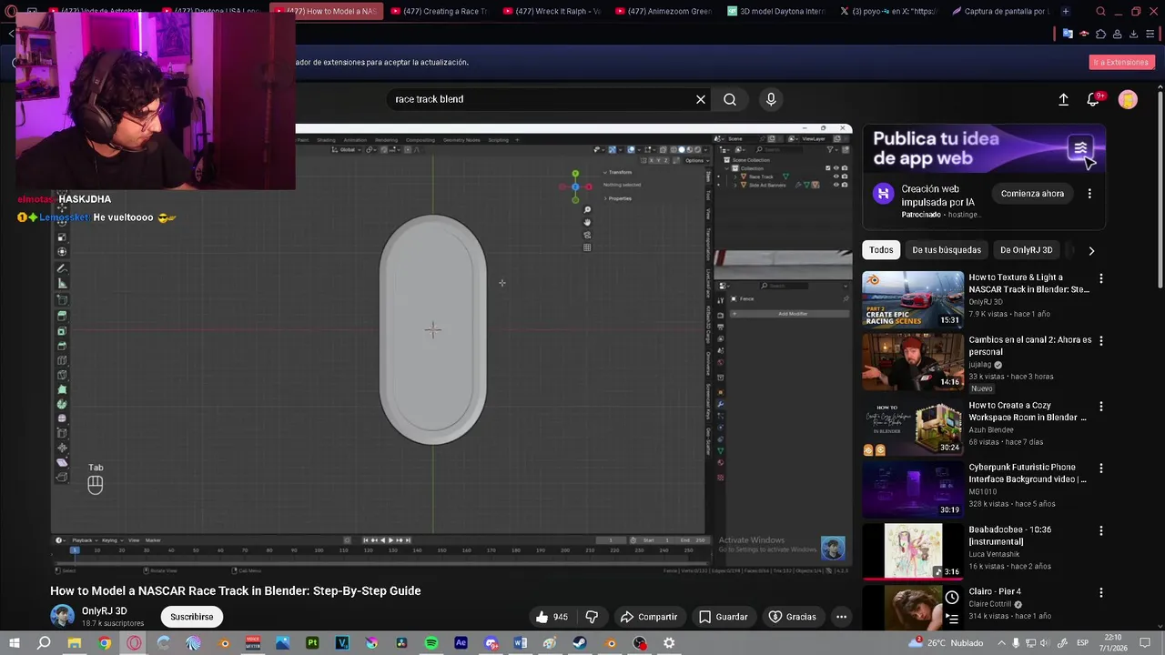
Task: Open options for Beabadoobee 10:36 video
Action: (x=1101, y=530)
